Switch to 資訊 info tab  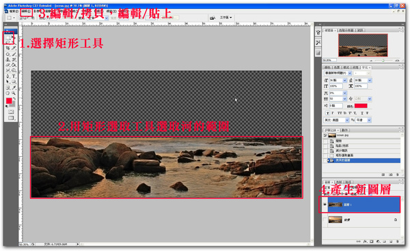(360, 30)
